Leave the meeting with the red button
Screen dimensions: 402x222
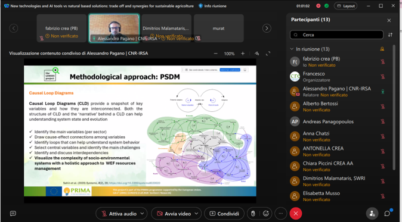296,213
